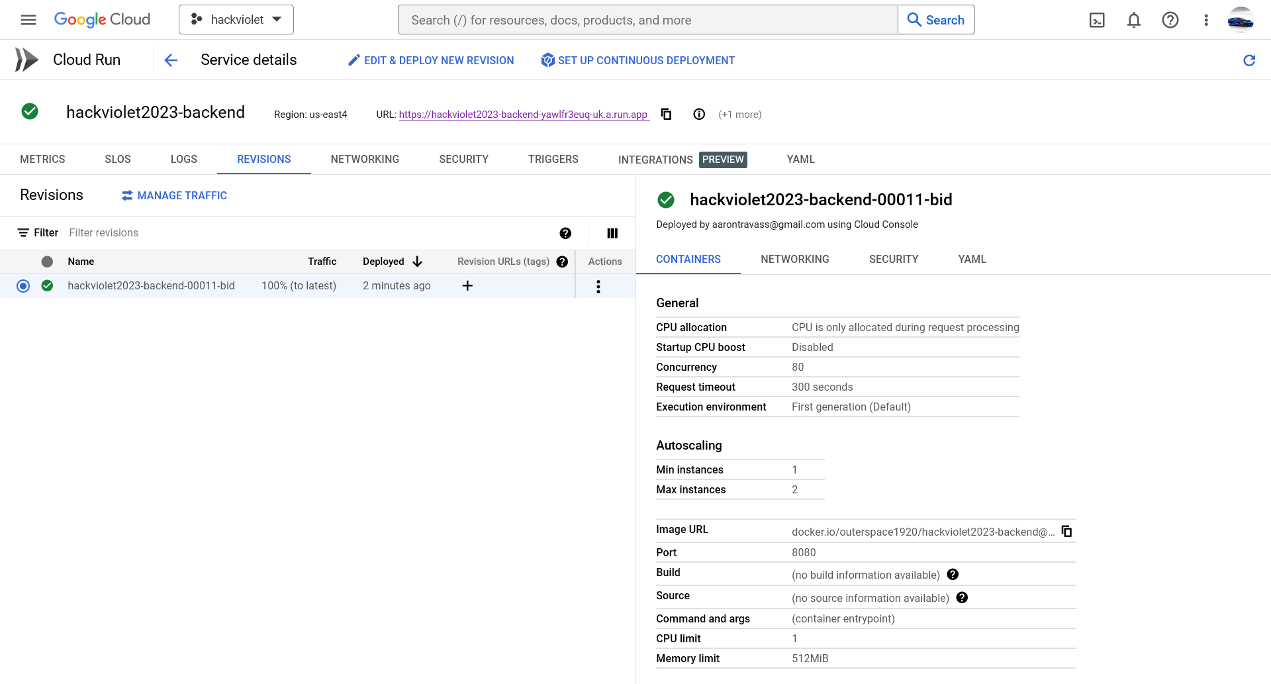The height and width of the screenshot is (684, 1271).
Task: Open the revision YAML tab
Action: point(972,259)
